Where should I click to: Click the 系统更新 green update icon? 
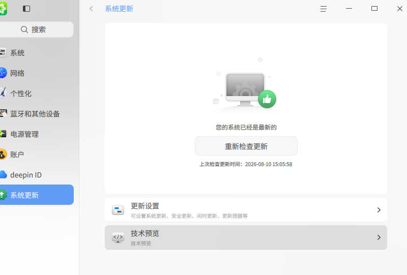(3, 195)
